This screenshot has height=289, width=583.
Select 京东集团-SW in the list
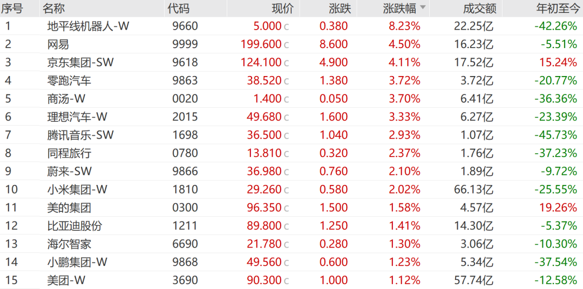(x=291, y=63)
